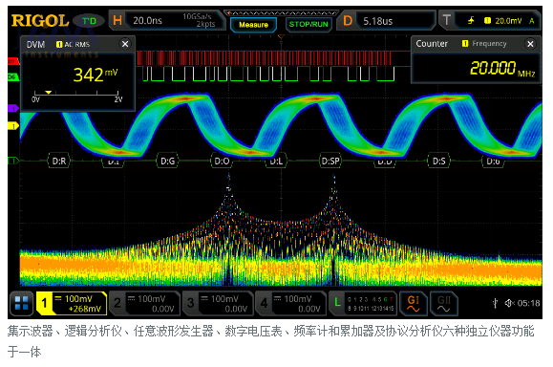553x367 pixels.
Task: Click the orange H horizontal label
Action: click(x=117, y=20)
